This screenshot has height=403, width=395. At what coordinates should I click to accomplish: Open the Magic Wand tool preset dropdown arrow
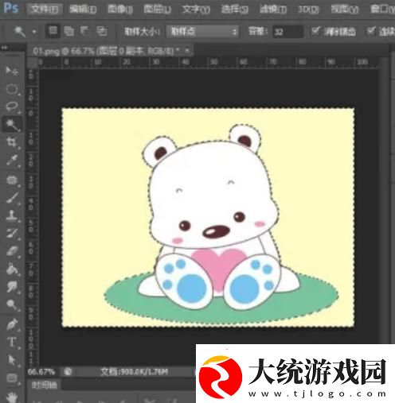[x=34, y=32]
